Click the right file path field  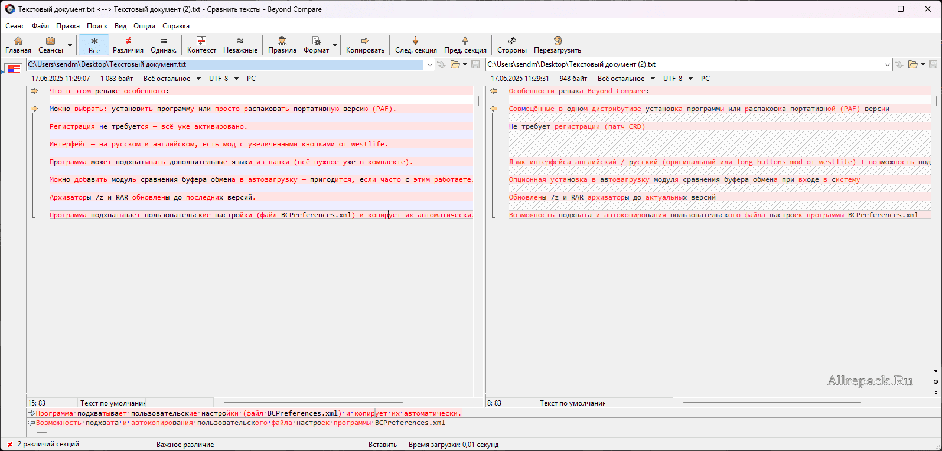pos(685,64)
